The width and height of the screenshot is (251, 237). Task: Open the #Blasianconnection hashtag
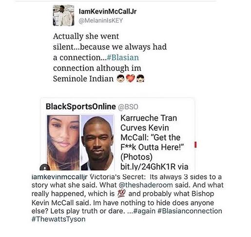[x=190, y=211]
